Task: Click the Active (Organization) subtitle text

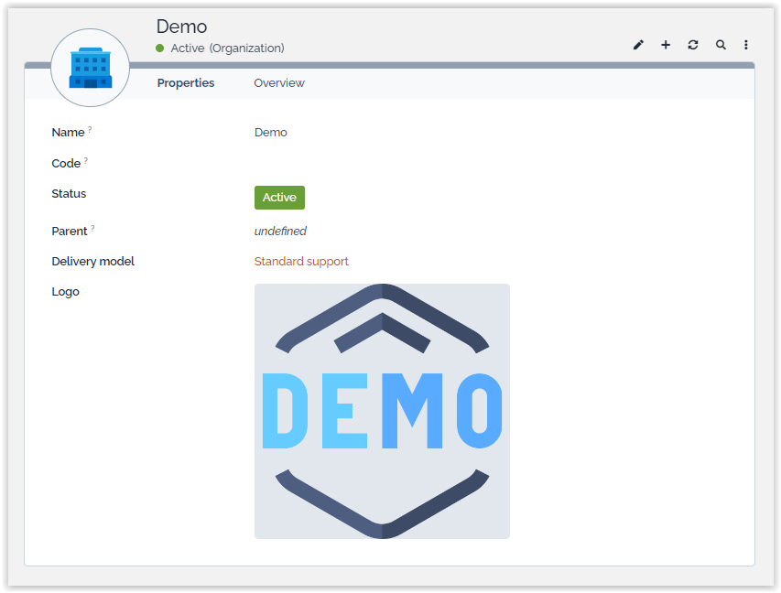Action: pyautogui.click(x=227, y=49)
